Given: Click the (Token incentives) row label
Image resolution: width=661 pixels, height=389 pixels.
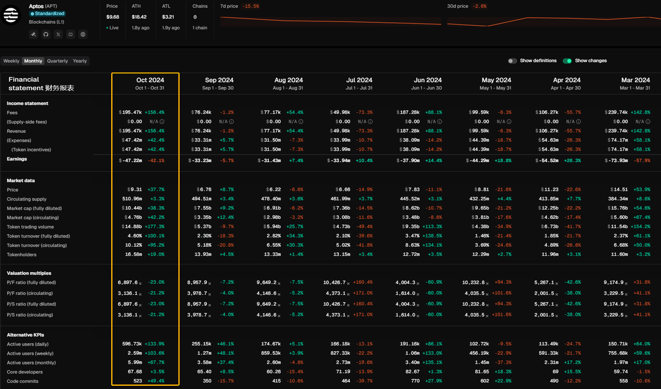Looking at the screenshot, I should 31,149.
